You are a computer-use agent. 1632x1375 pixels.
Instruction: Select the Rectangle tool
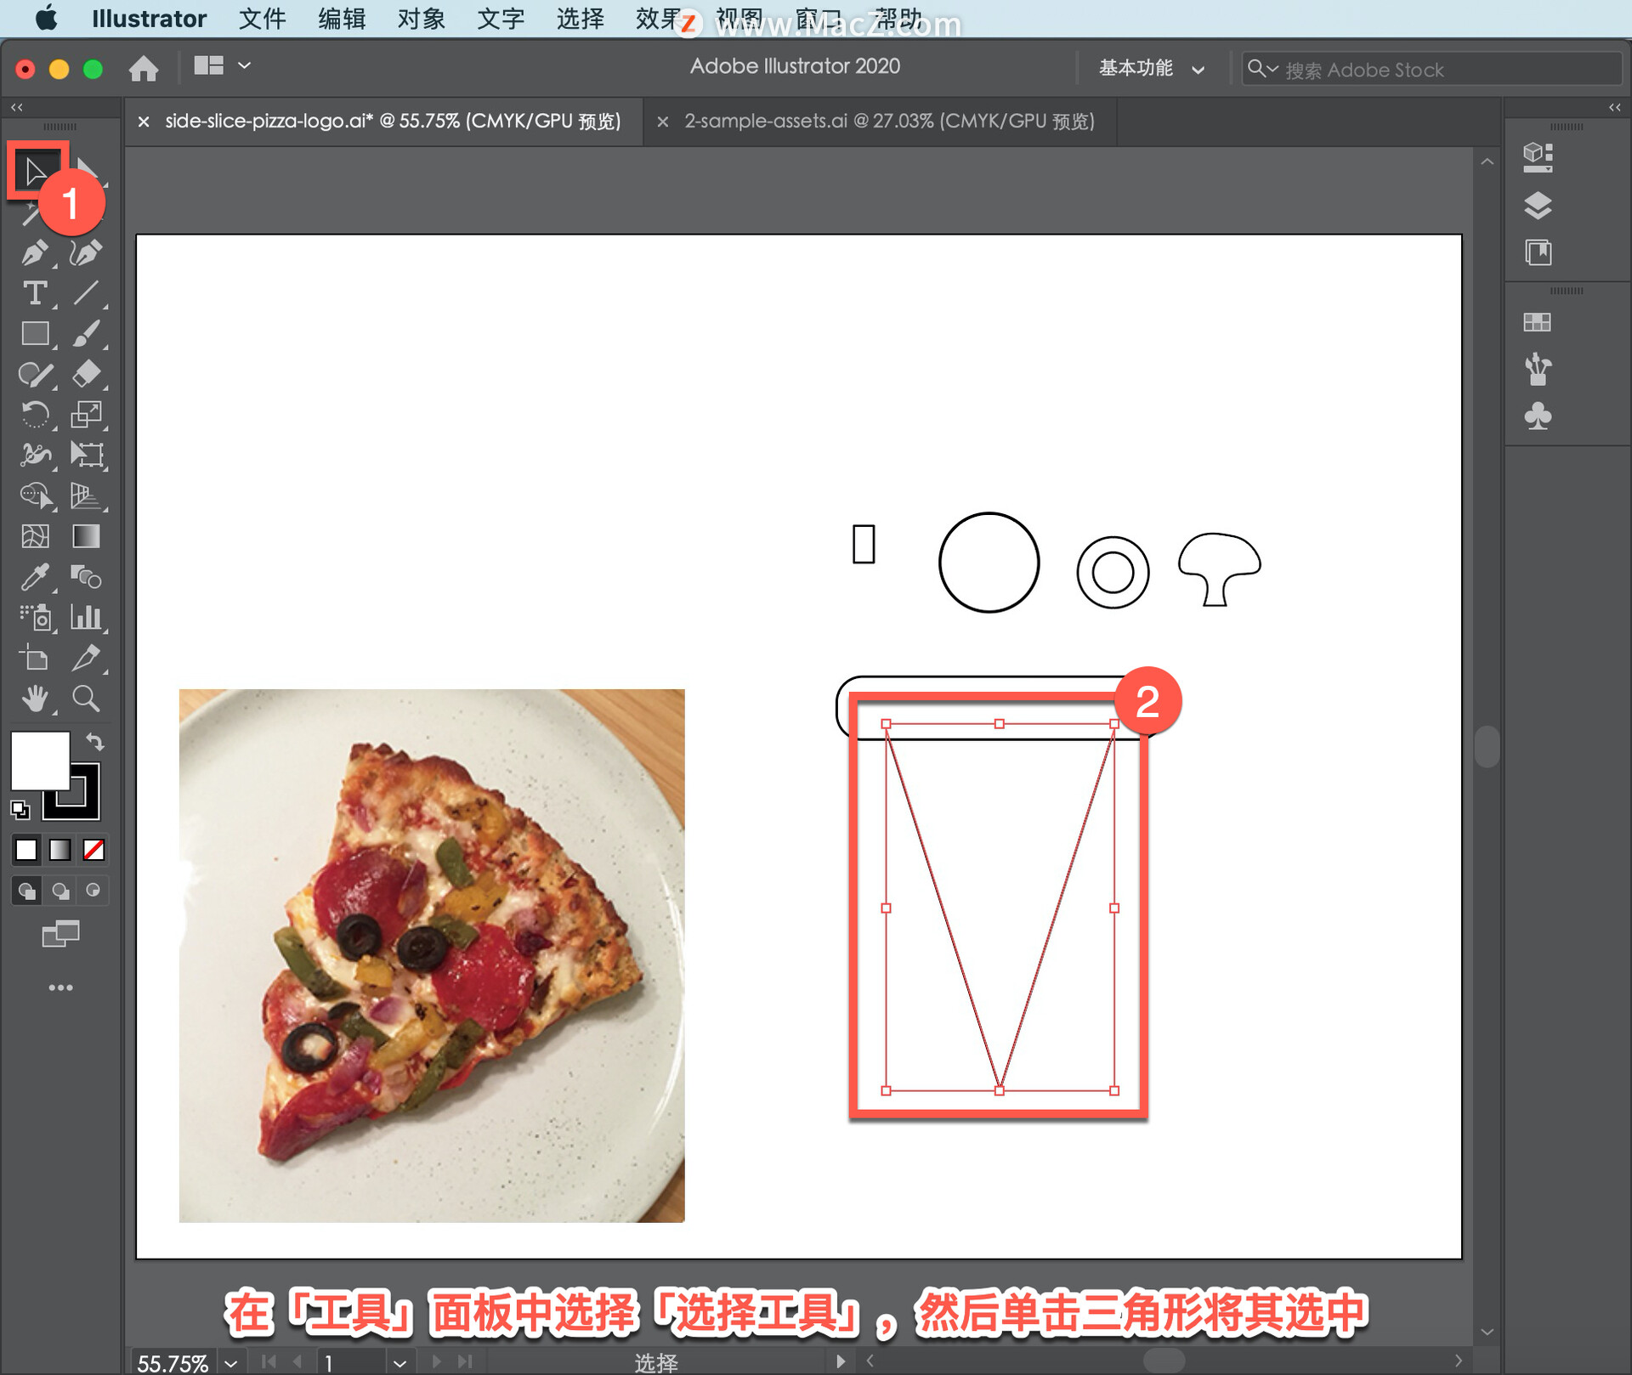[34, 333]
